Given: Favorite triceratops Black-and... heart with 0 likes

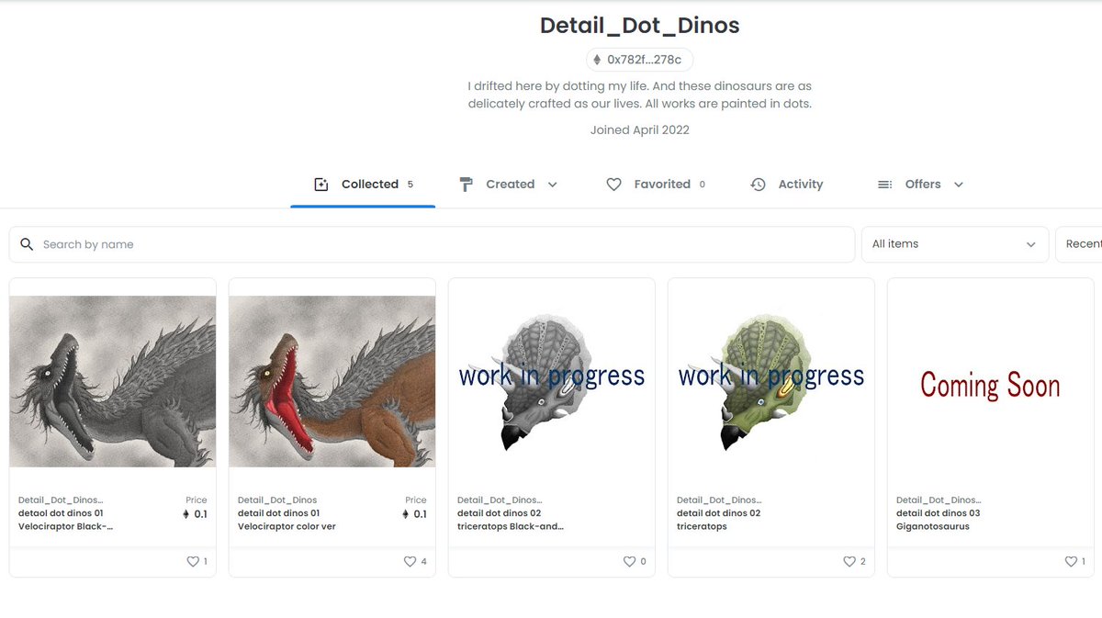Looking at the screenshot, I should [x=629, y=561].
